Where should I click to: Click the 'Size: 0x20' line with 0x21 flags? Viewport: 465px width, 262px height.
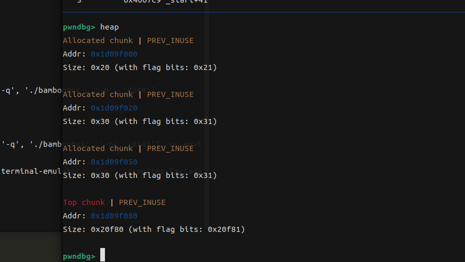click(x=140, y=67)
